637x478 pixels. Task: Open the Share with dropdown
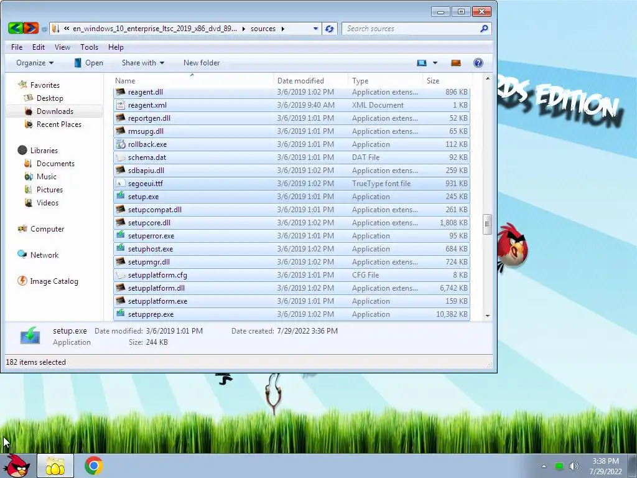coord(142,63)
